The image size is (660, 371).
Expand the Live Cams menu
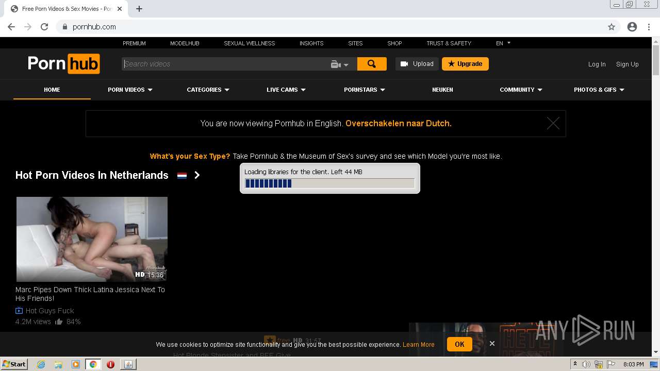tap(286, 90)
